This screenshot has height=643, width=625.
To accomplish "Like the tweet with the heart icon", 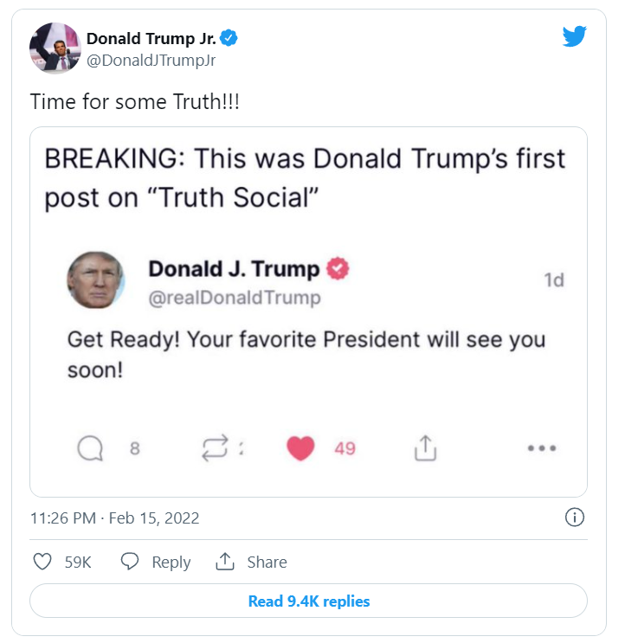I will click(x=42, y=562).
